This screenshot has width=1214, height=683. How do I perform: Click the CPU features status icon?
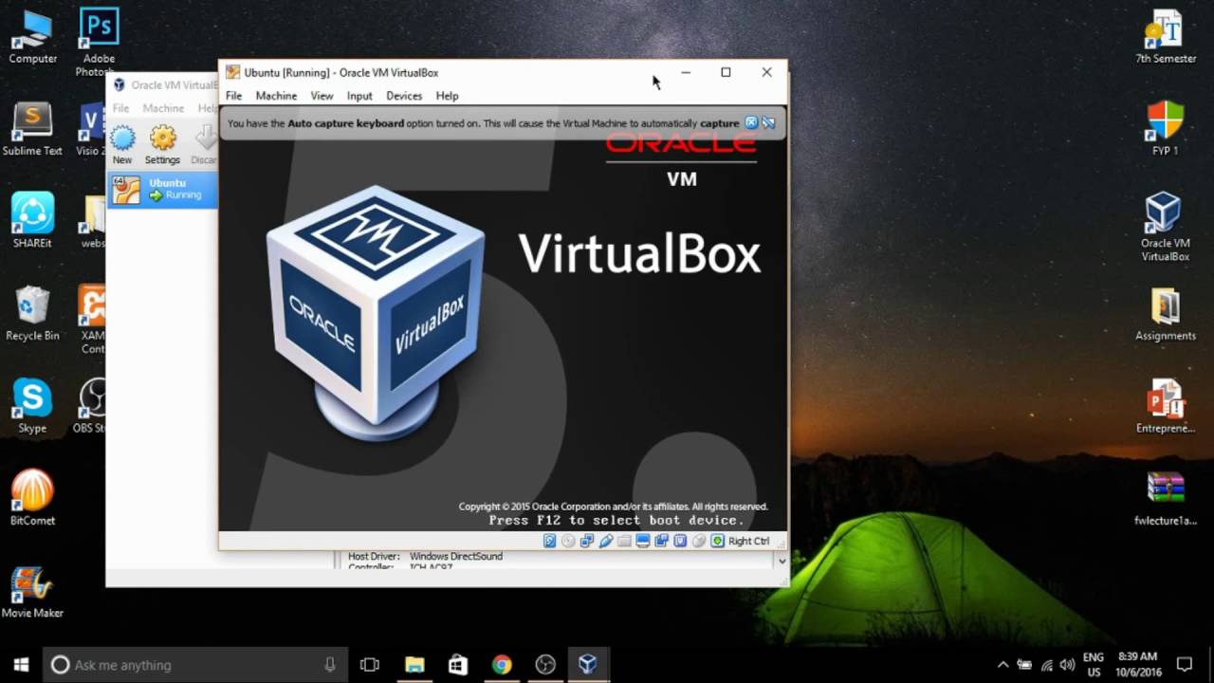(681, 541)
